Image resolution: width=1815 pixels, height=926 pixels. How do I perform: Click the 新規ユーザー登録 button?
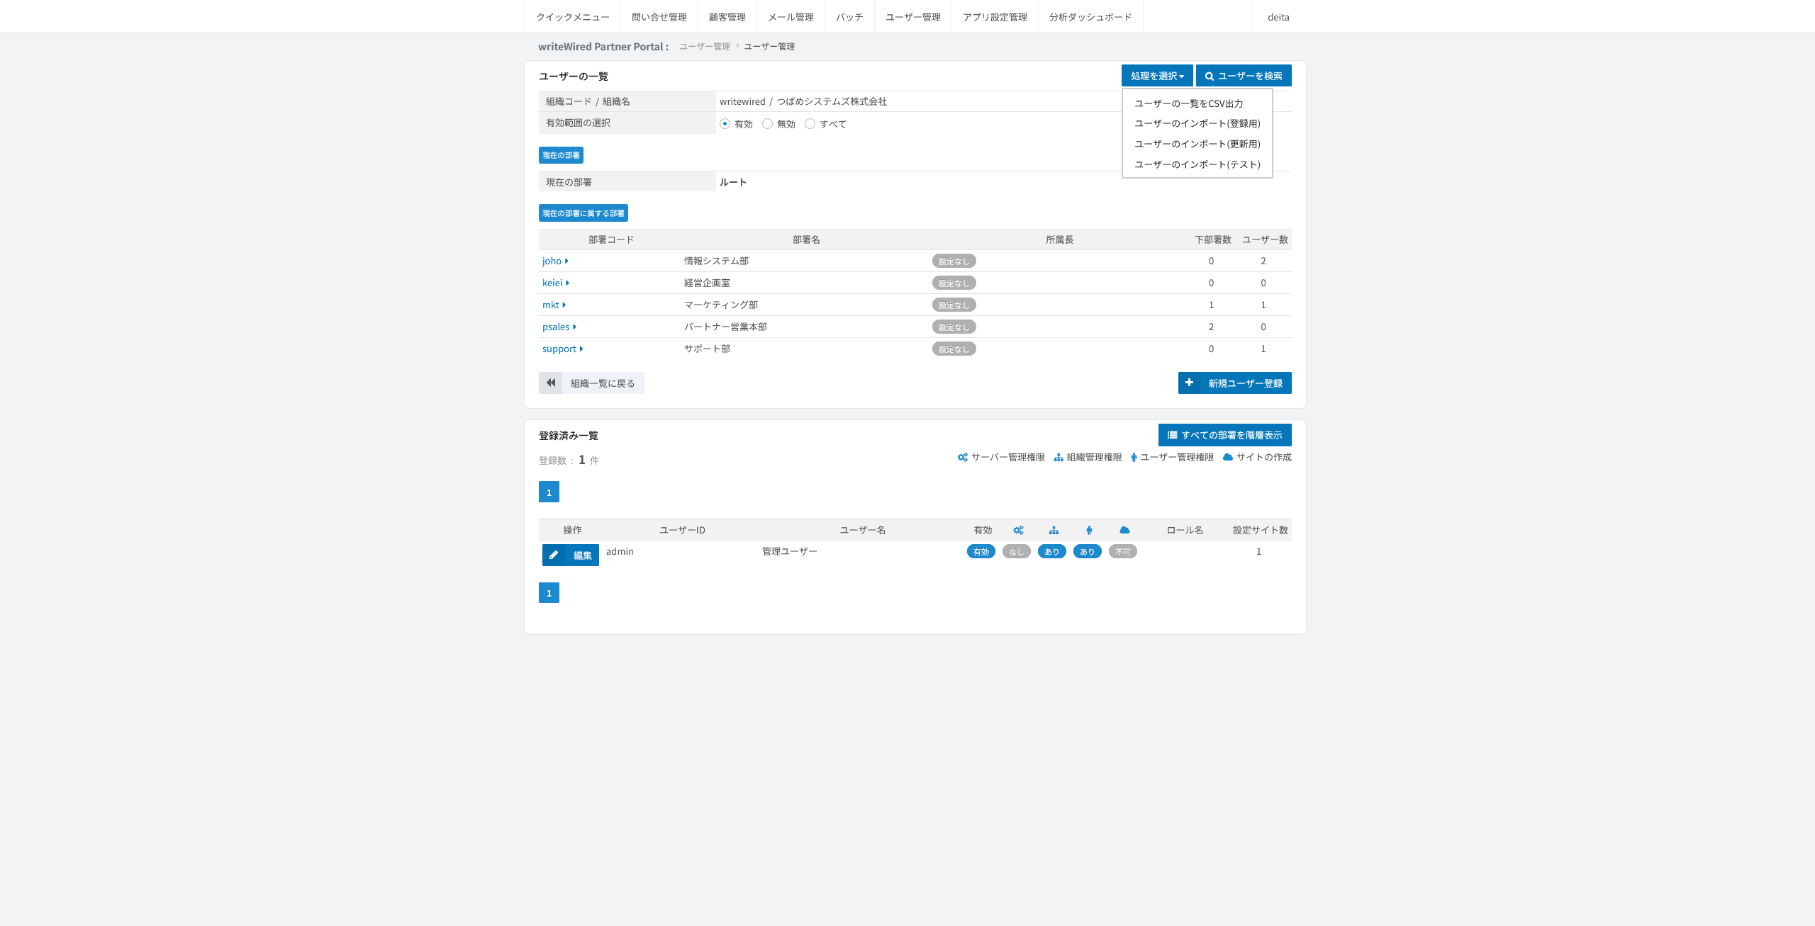click(1235, 383)
